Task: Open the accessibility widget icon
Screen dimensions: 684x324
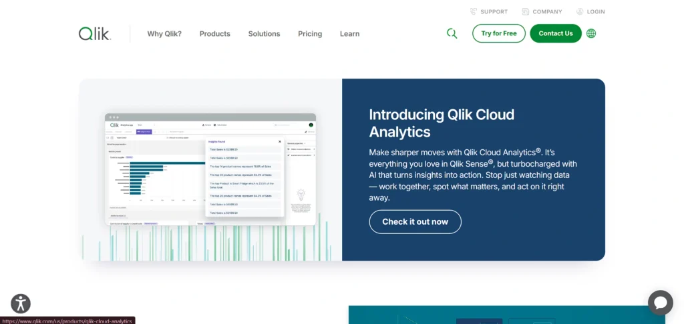Action: 21,303
